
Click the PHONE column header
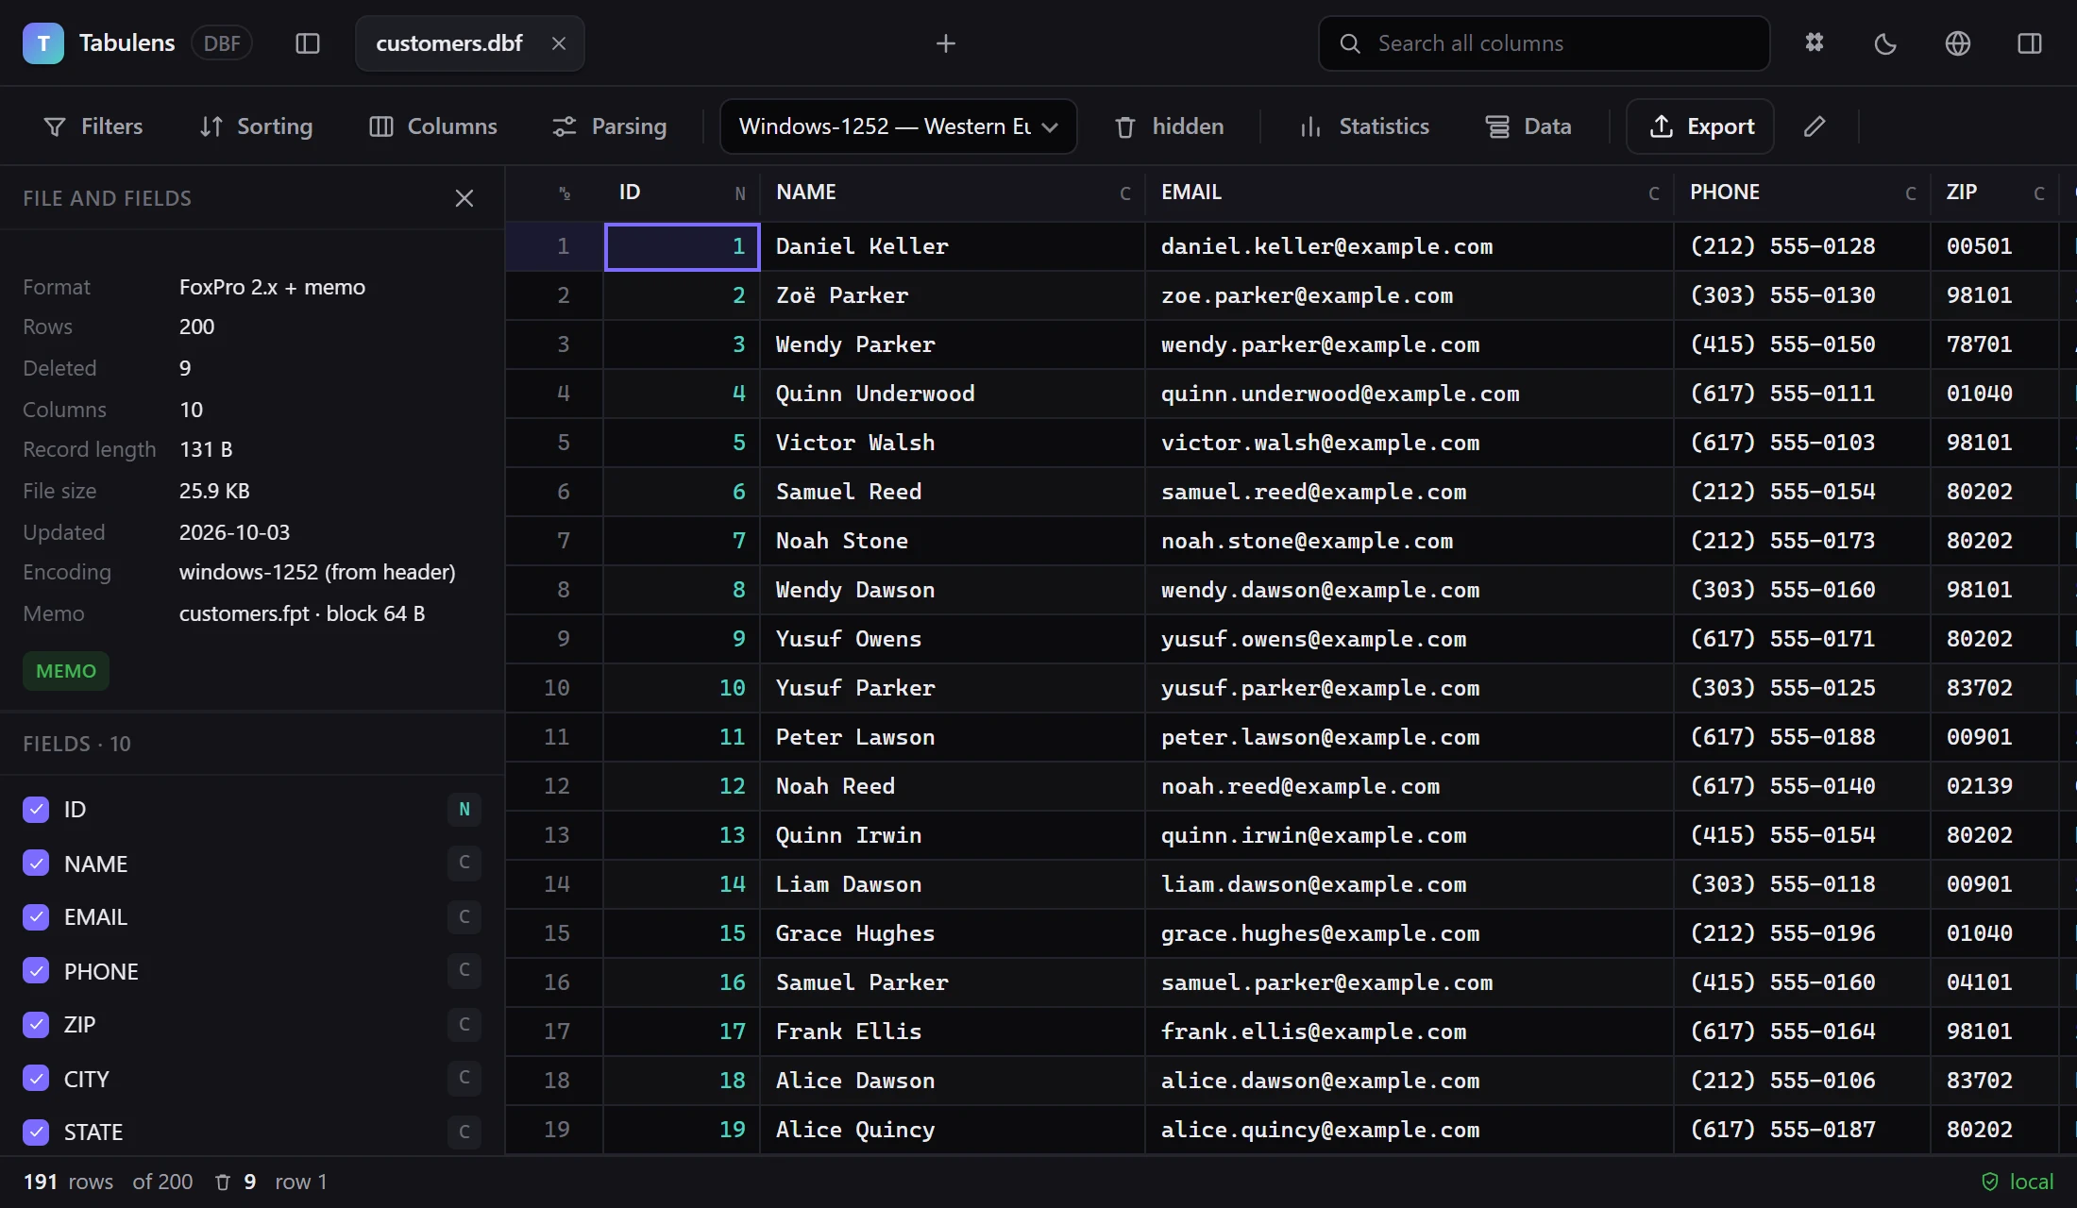1802,193
